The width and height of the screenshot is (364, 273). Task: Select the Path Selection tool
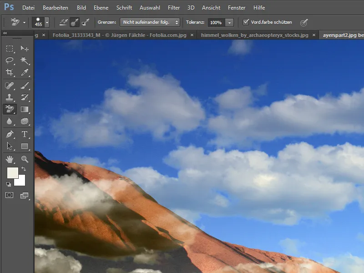point(10,146)
